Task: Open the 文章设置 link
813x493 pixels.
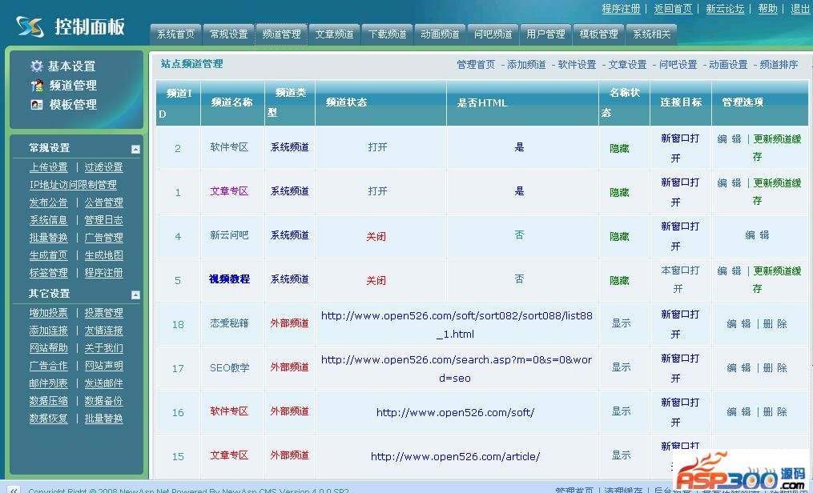Action: coord(627,65)
